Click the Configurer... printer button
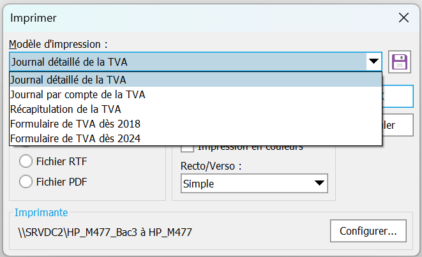 pyautogui.click(x=368, y=230)
